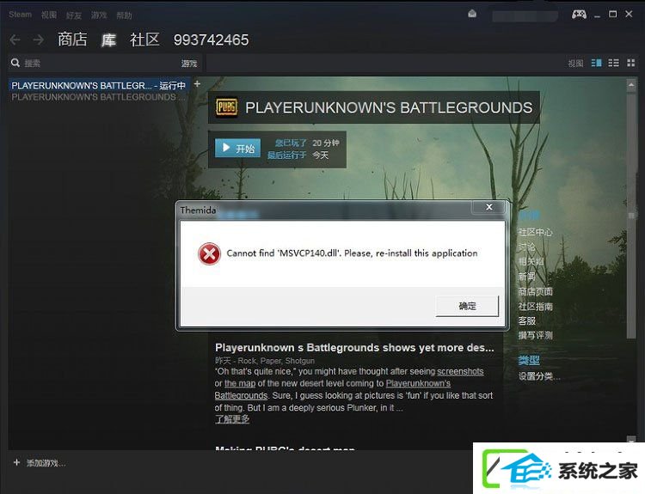Open the 商店页面 link

point(535,291)
